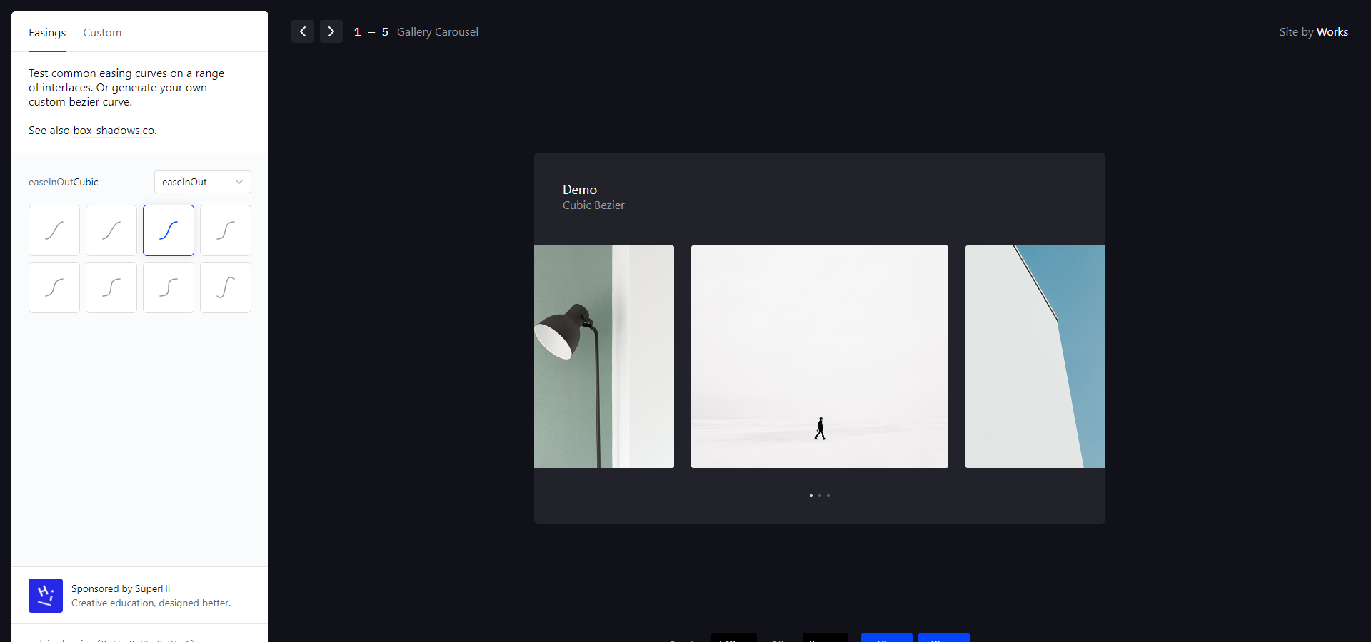Select the middle carousel pagination dot
This screenshot has height=642, width=1371.
coord(820,496)
